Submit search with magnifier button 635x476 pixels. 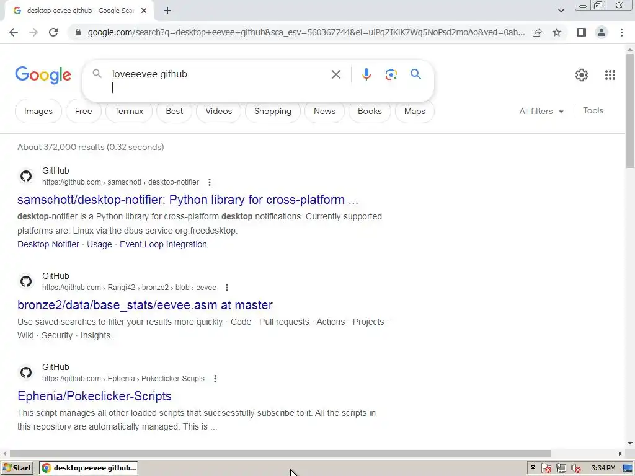tap(415, 74)
